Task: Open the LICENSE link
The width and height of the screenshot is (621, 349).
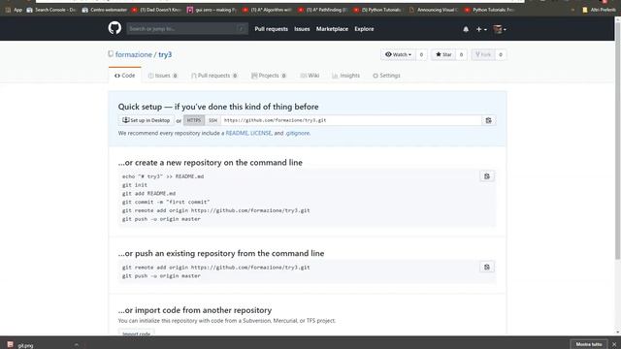Action: point(261,134)
